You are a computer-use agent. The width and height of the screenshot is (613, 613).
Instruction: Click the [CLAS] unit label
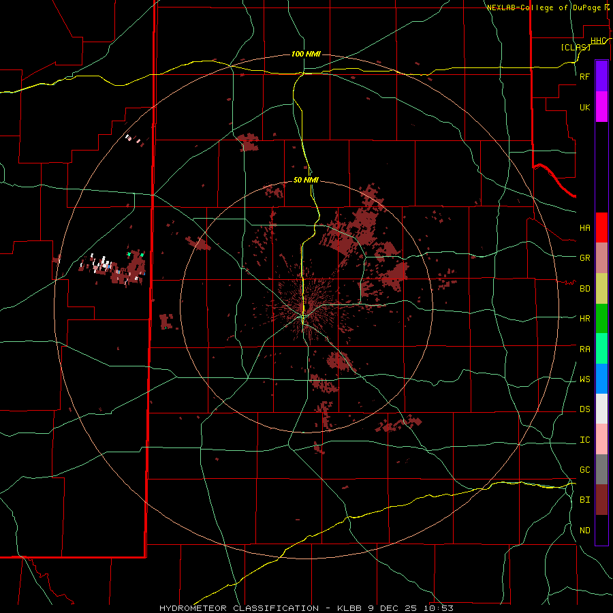576,47
